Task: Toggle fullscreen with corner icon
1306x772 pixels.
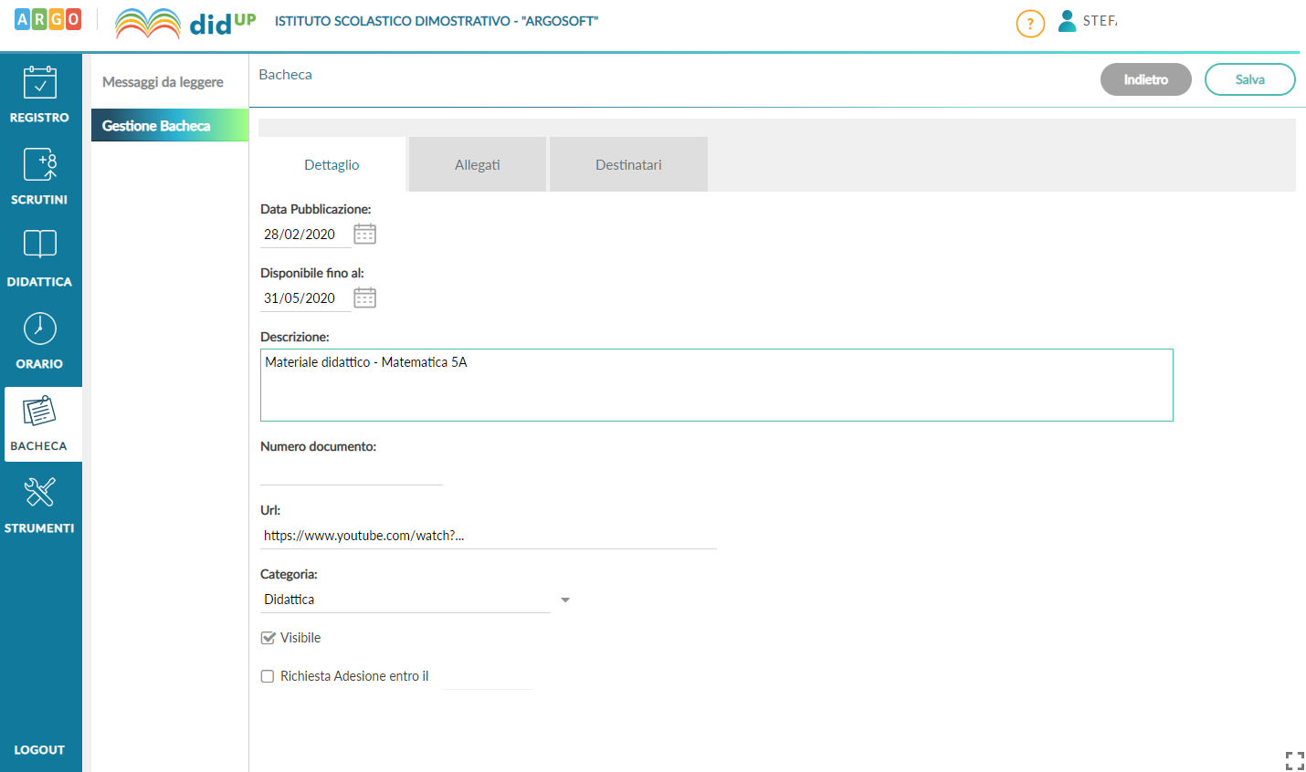Action: [1295, 761]
